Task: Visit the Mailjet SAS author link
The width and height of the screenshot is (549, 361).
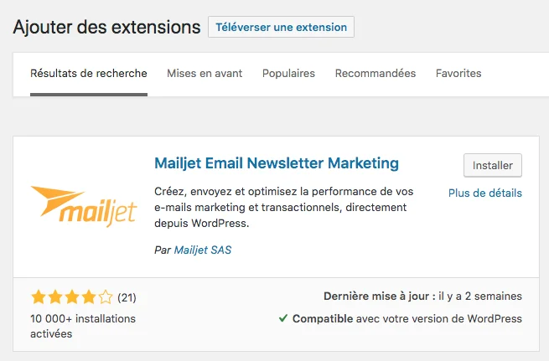Action: pos(202,250)
